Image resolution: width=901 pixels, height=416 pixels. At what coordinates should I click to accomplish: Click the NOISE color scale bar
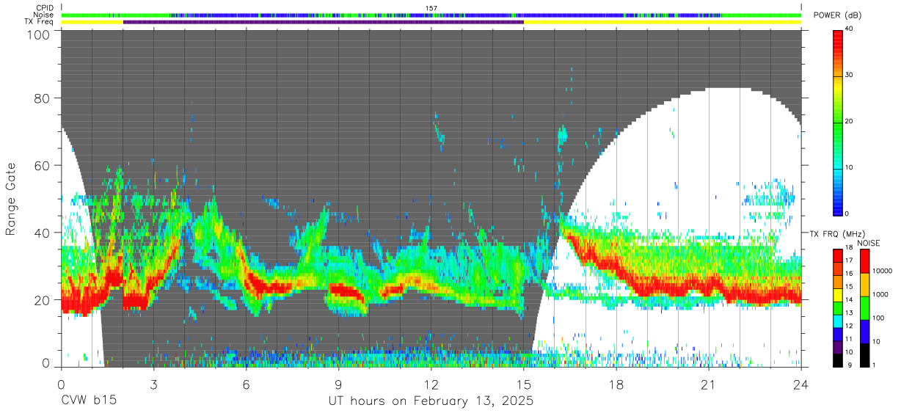tap(864, 308)
